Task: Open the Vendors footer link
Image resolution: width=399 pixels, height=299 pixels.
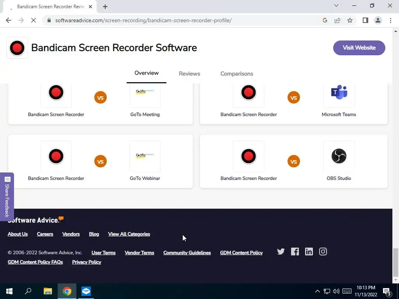Action: pyautogui.click(x=71, y=234)
